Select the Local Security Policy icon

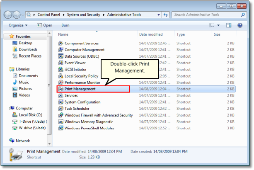61,76
